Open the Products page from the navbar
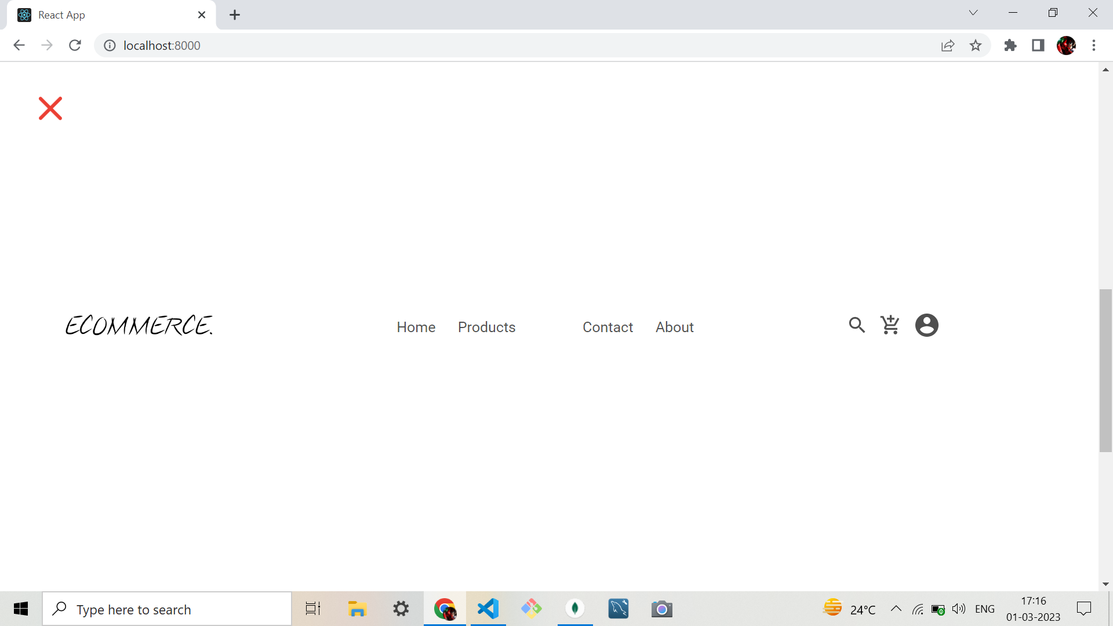The image size is (1113, 626). [x=487, y=327]
